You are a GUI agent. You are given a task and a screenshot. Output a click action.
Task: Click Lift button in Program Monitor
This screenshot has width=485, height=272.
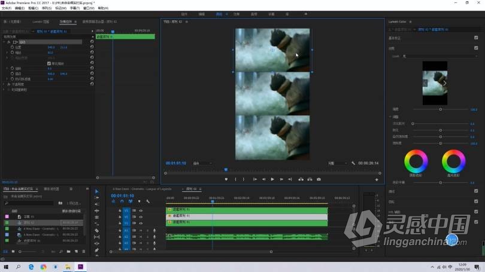tap(301, 179)
